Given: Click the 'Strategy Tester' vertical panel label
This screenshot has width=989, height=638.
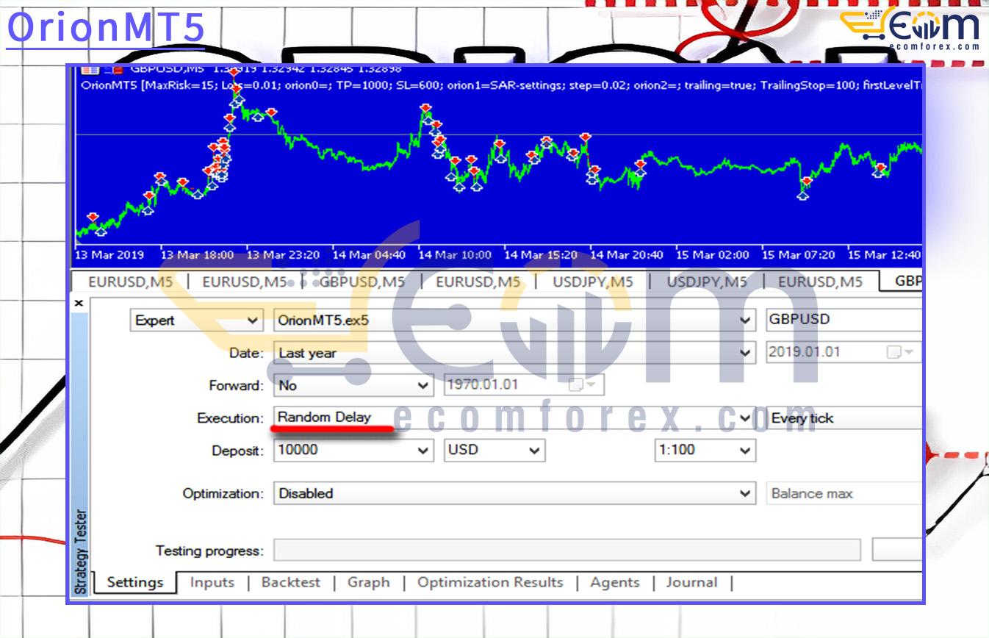Looking at the screenshot, I should click(x=81, y=551).
